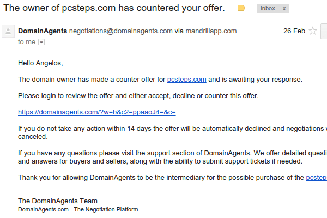327x218 pixels.
Task: Click the 26 Feb date stamp
Action: 294,31
